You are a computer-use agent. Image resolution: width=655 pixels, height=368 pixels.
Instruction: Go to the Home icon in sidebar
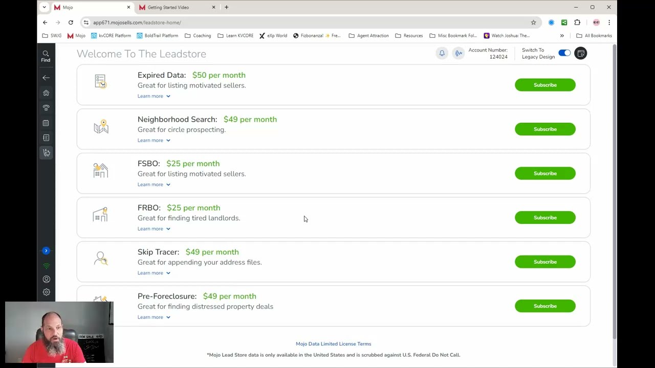(46, 93)
